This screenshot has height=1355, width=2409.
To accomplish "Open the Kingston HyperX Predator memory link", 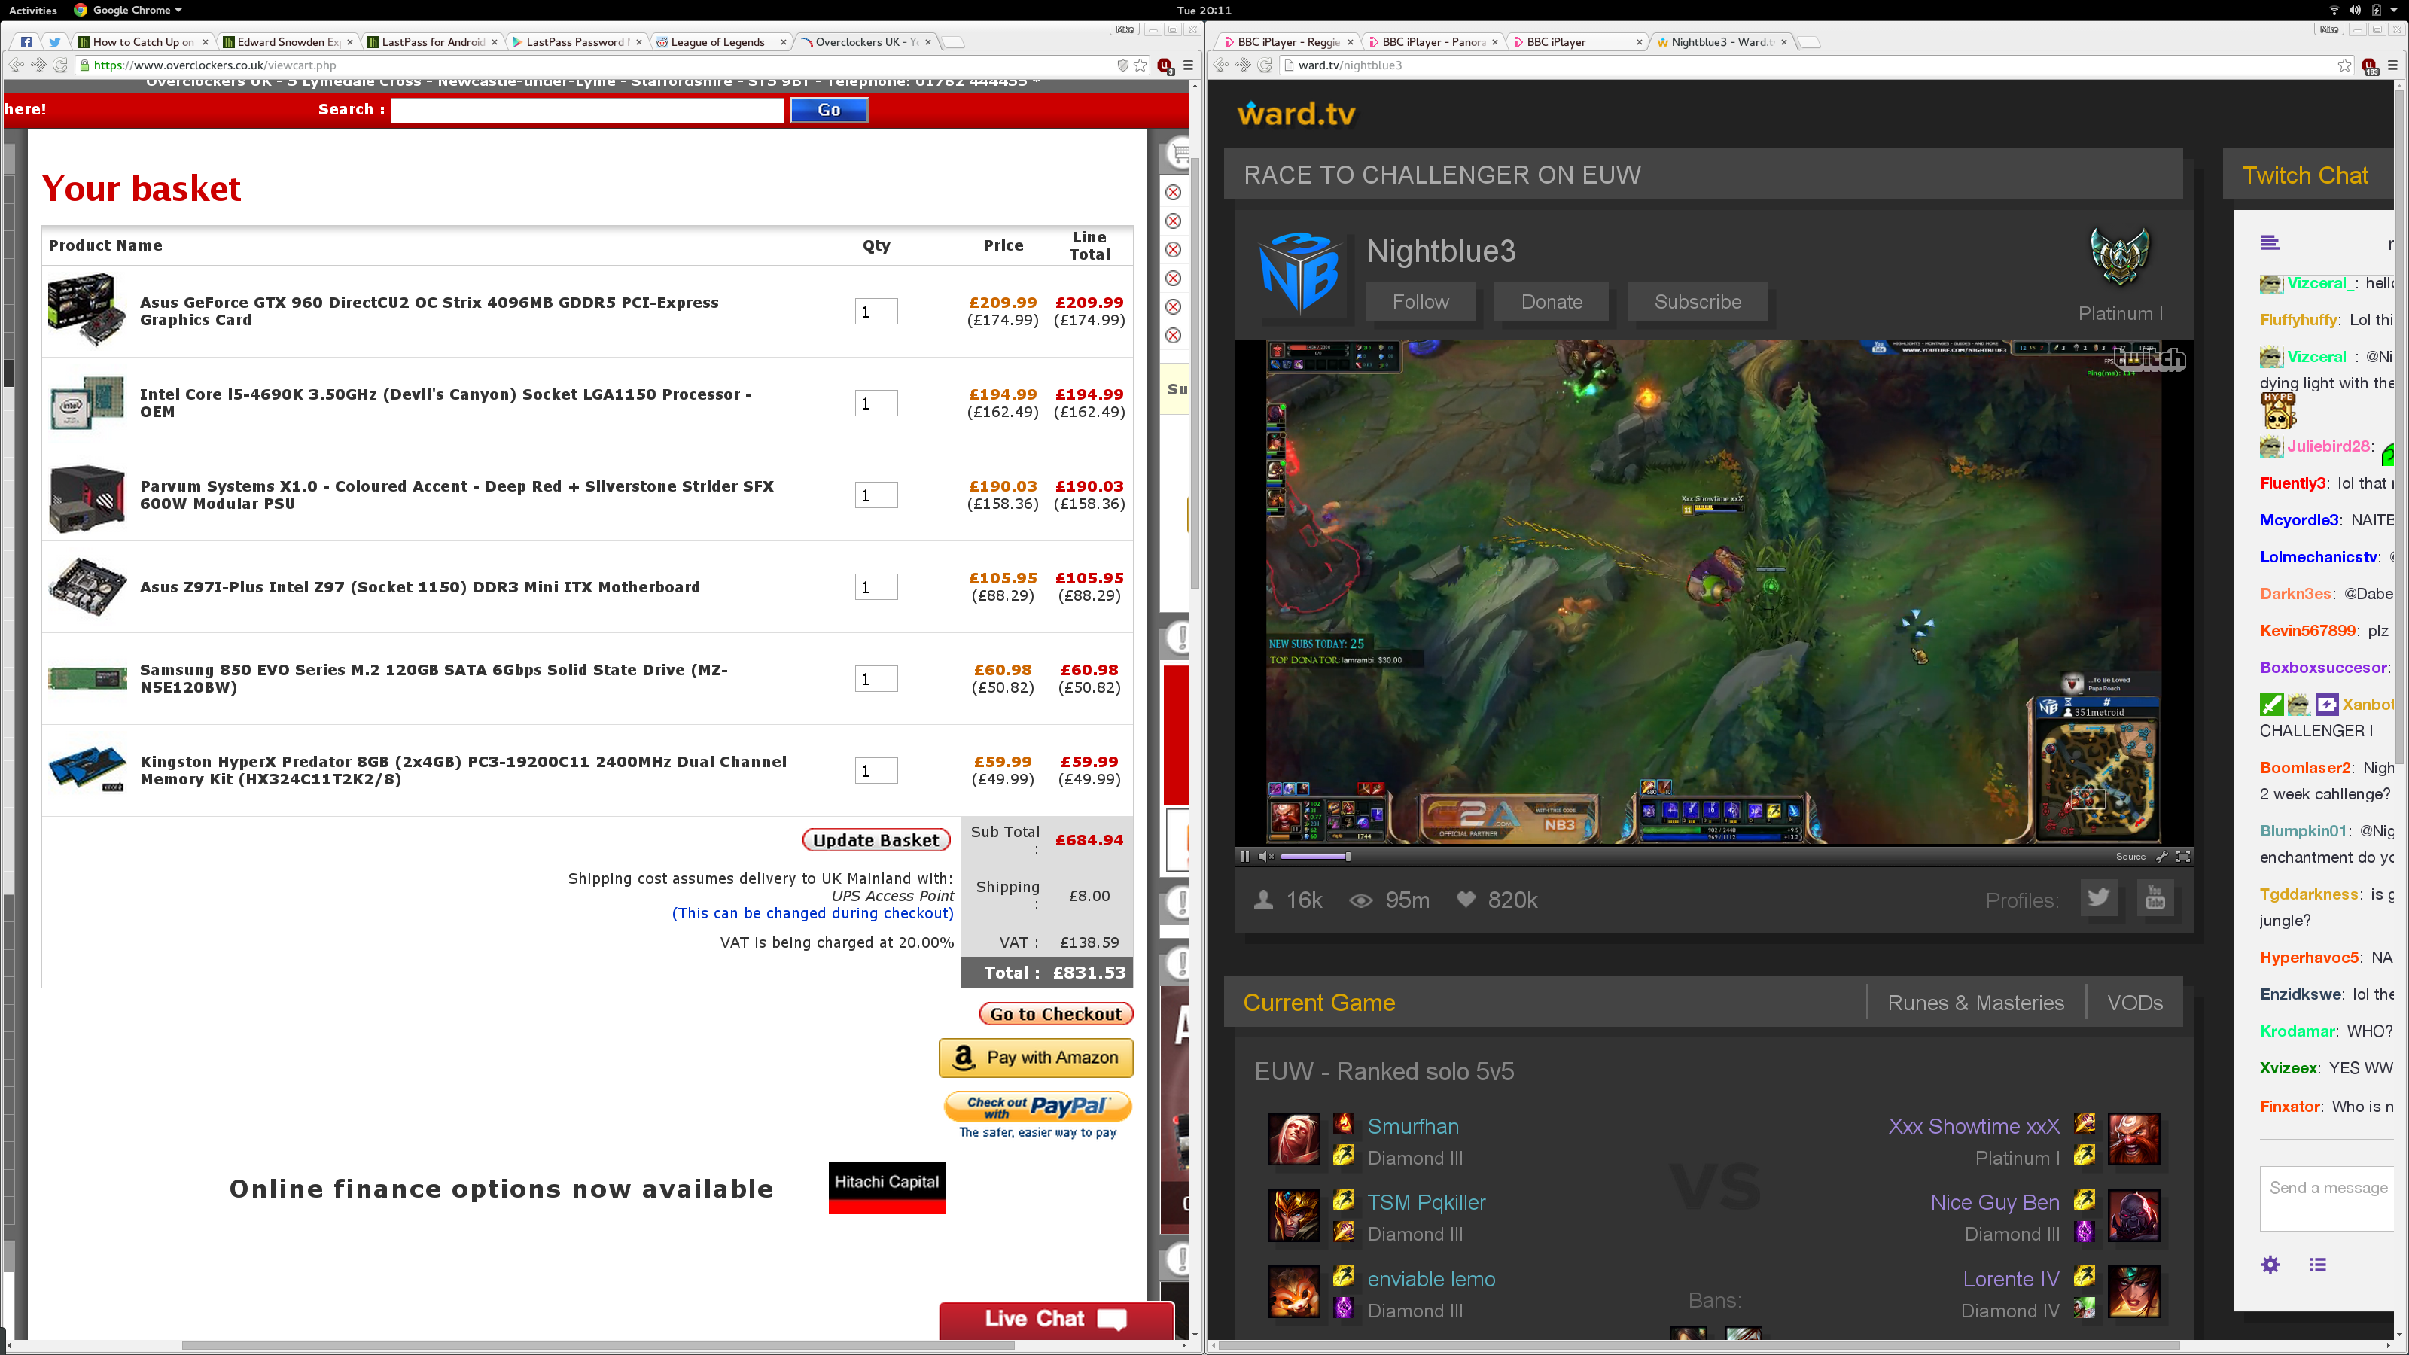I will tap(463, 769).
